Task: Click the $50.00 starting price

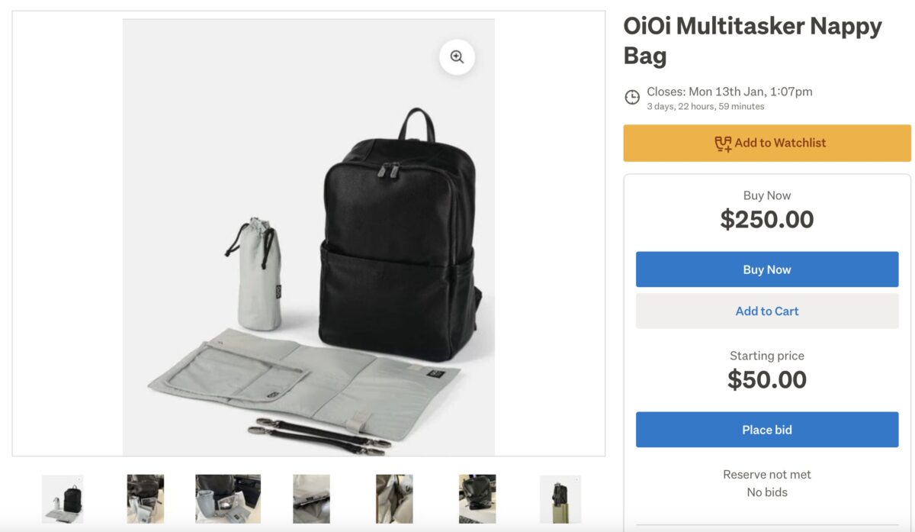Action: click(x=767, y=379)
